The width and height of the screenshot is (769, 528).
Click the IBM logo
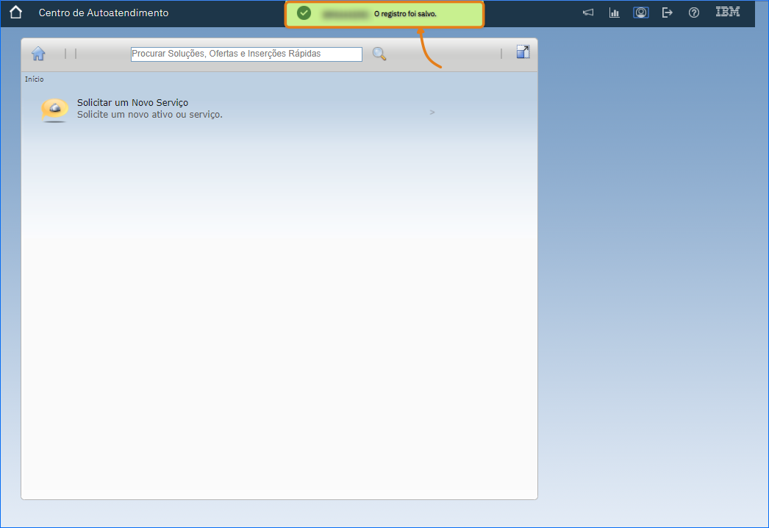point(728,12)
